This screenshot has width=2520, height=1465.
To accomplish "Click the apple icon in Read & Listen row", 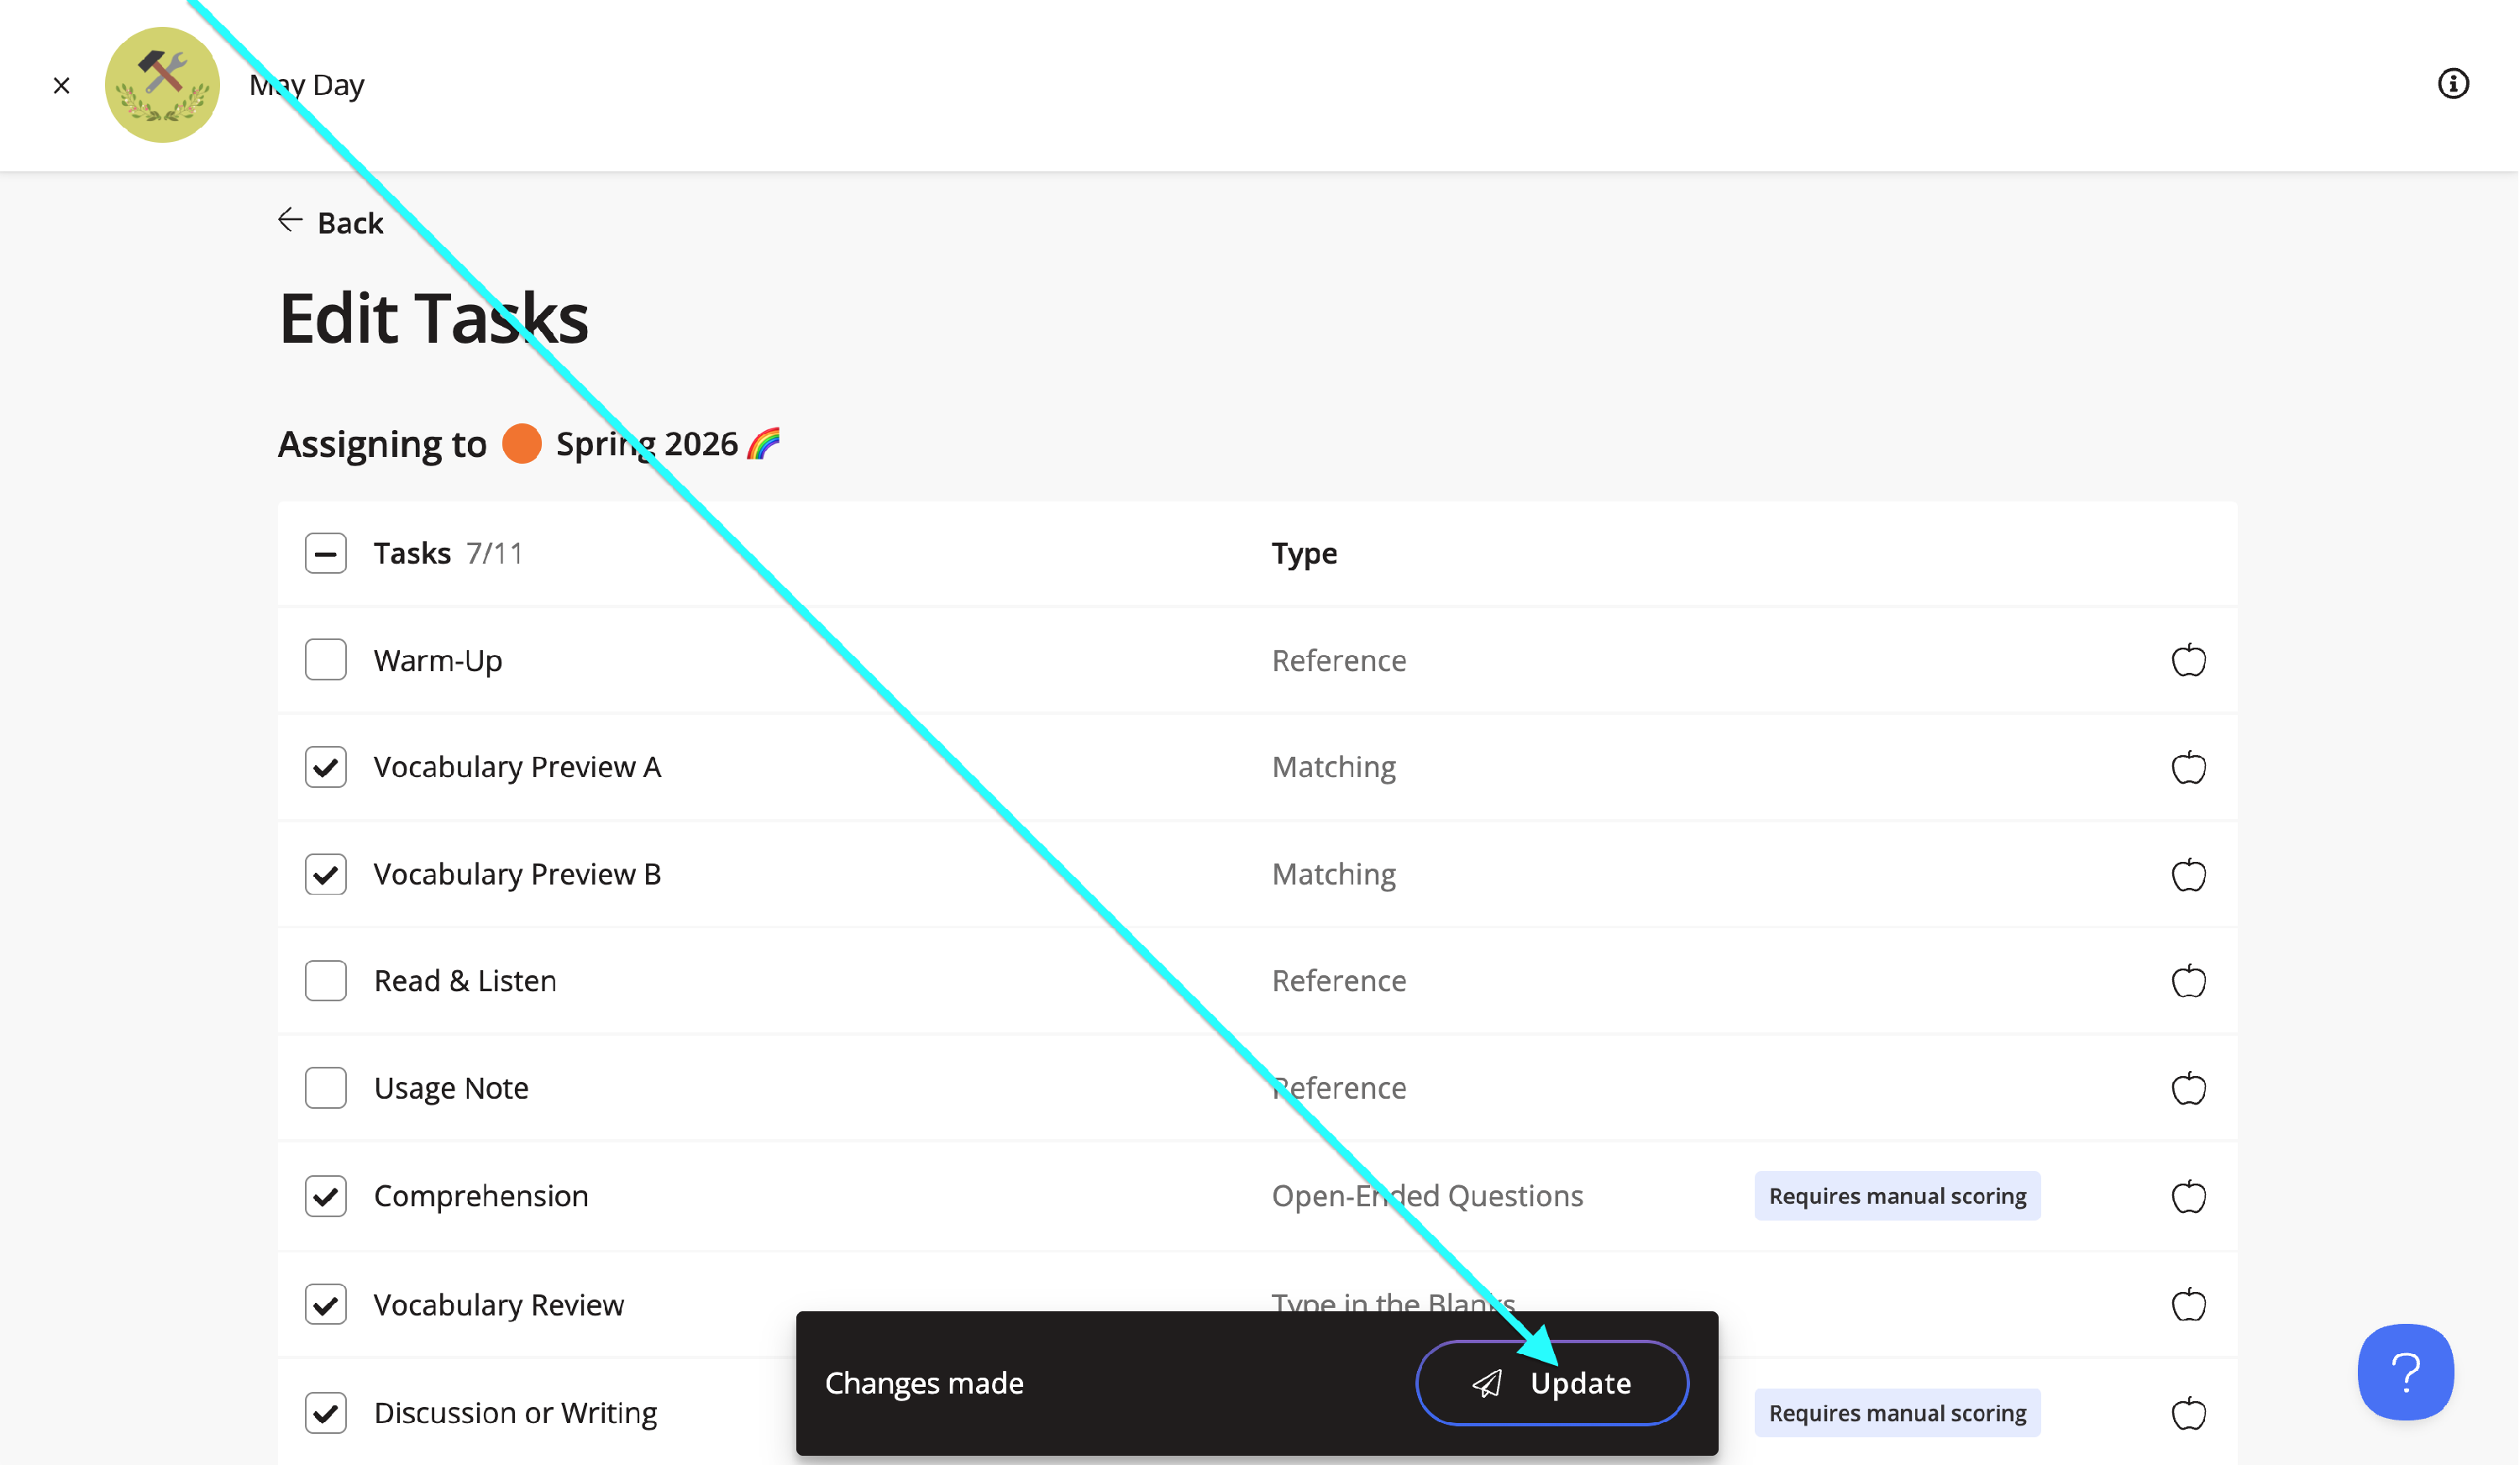I will tap(2189, 981).
